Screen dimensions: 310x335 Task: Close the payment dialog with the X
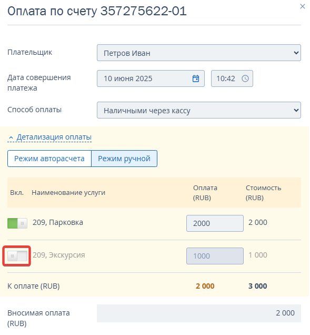pos(302,6)
